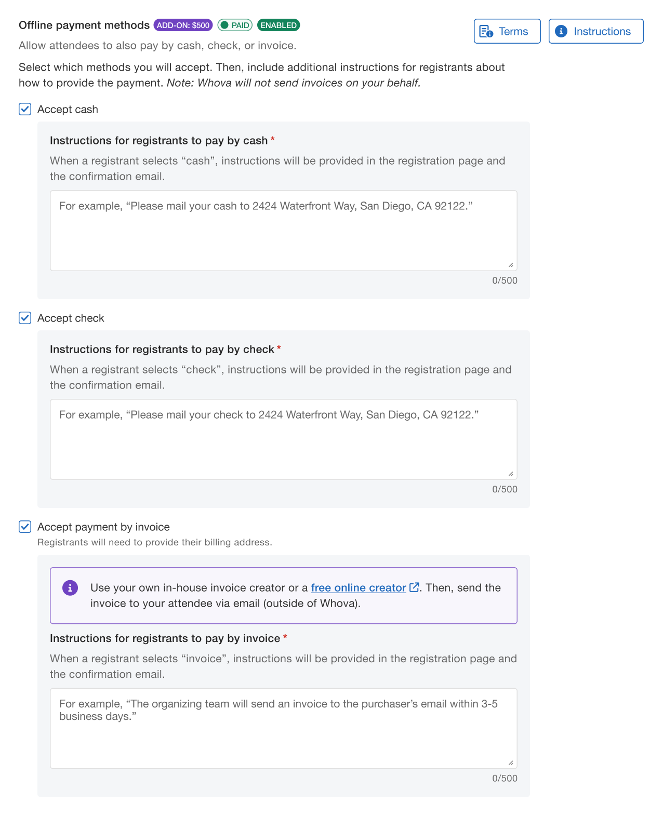
Task: Open the Instructions button
Action: [596, 31]
